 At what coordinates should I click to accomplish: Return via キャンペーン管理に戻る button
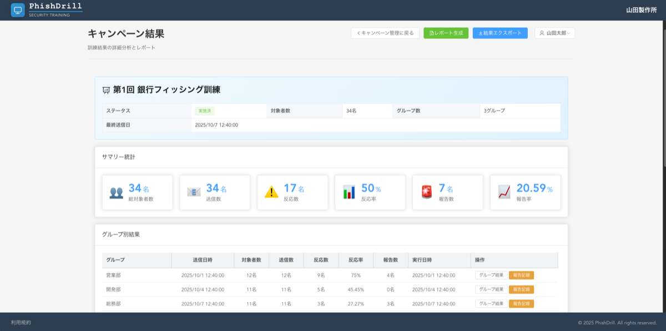click(x=386, y=33)
